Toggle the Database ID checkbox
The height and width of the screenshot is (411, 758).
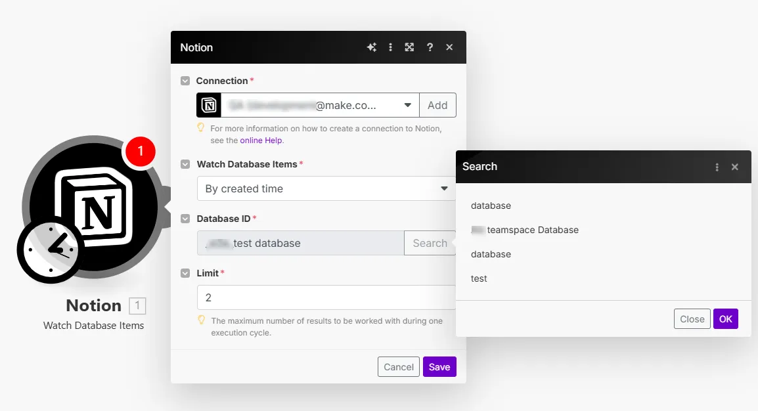click(185, 219)
